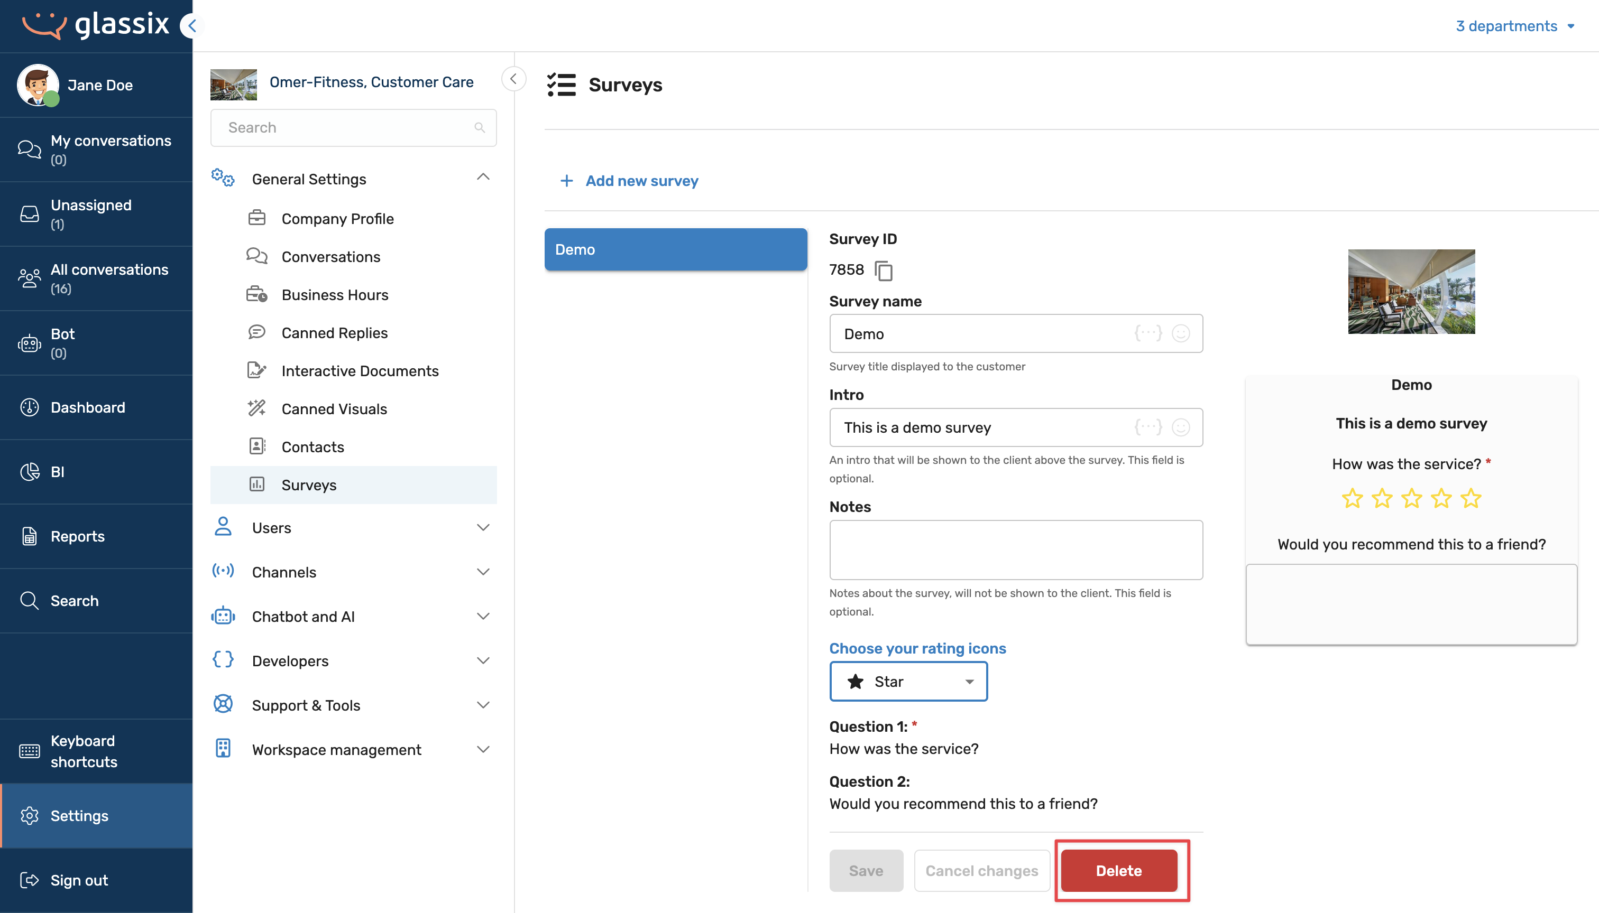Insert variable braces icon in Intro field

(x=1148, y=427)
